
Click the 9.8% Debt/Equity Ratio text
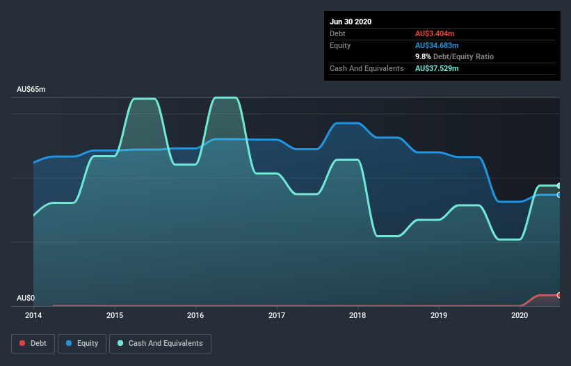point(454,57)
